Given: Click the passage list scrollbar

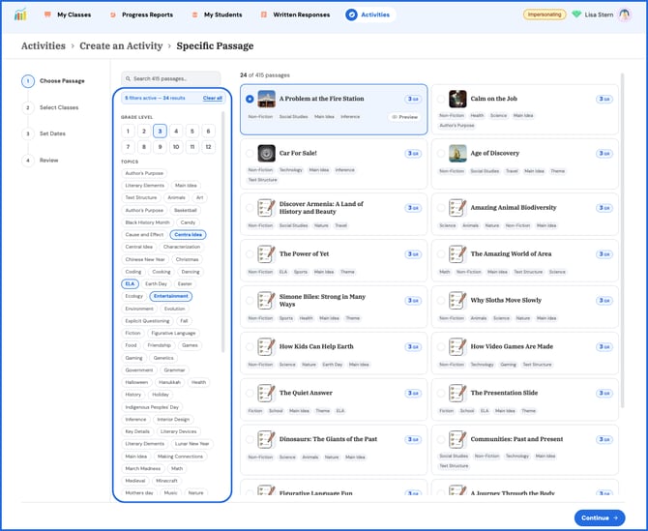Looking at the screenshot, I should (x=623, y=240).
